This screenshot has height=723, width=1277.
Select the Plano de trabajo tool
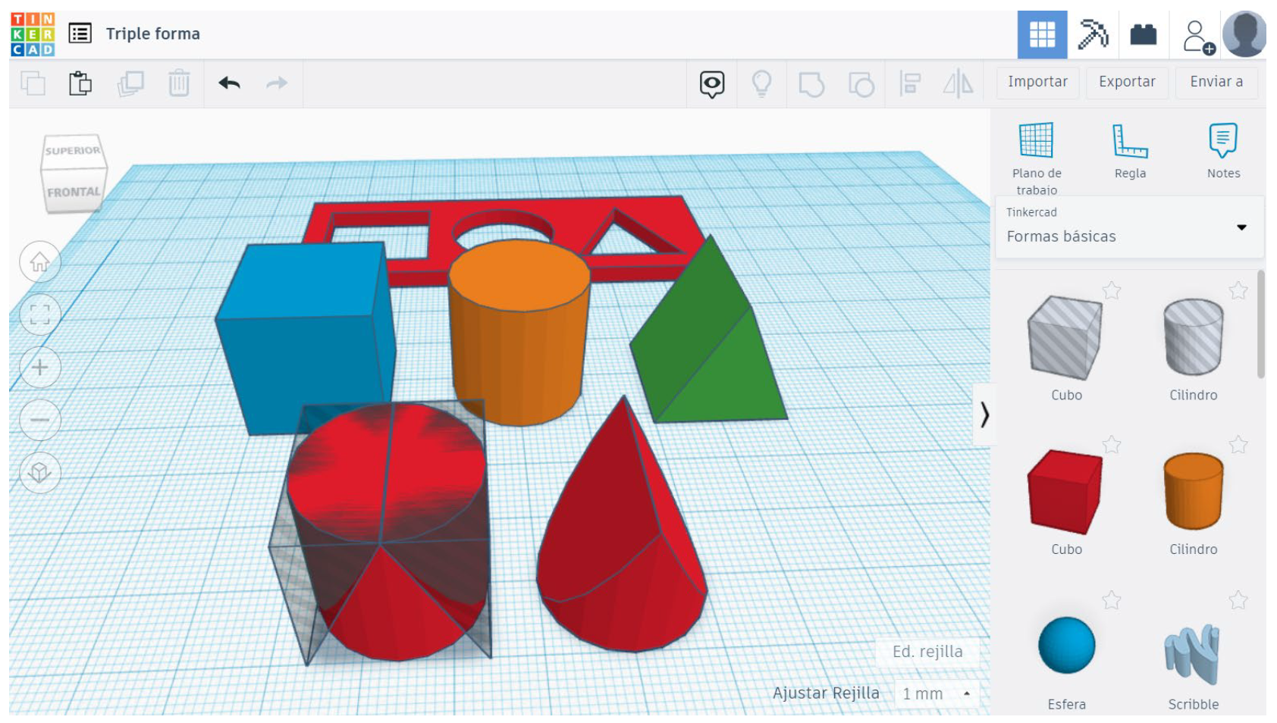1036,151
